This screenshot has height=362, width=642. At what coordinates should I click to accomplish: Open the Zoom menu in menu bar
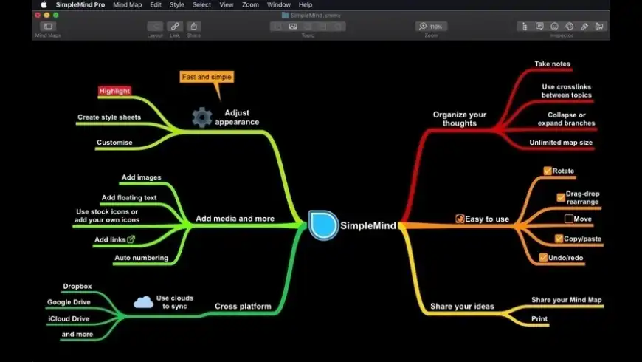pyautogui.click(x=250, y=5)
